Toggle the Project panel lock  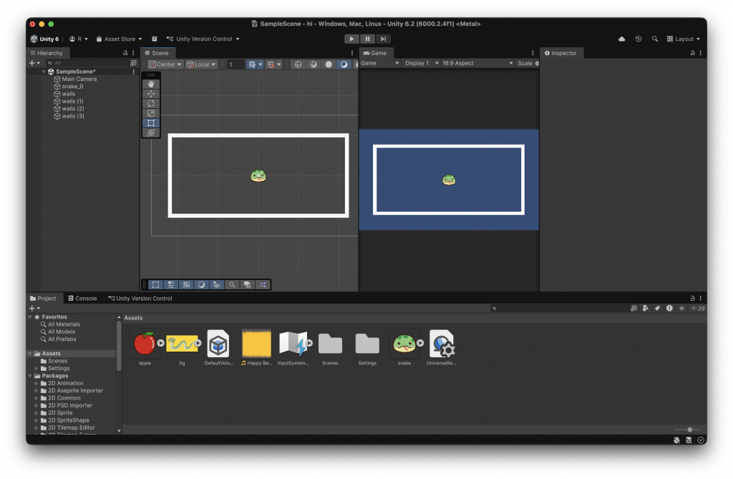point(692,298)
